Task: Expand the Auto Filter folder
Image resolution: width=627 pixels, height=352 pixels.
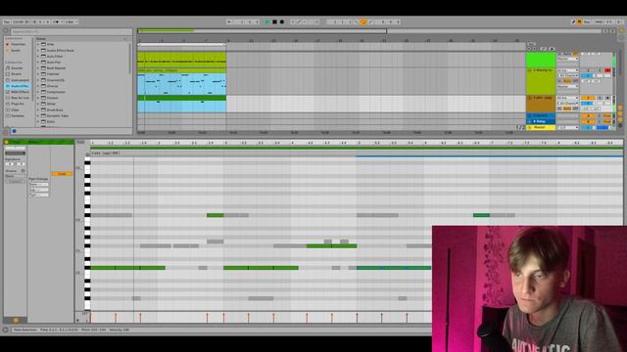Action: (38, 57)
